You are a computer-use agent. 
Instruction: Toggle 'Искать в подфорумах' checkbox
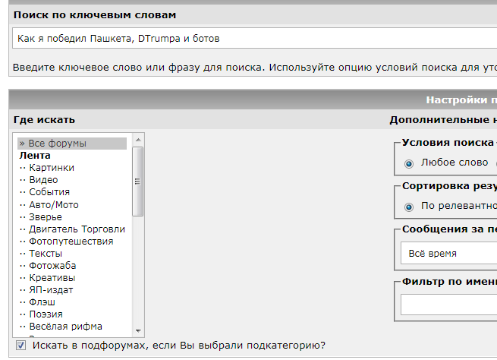tap(21, 345)
